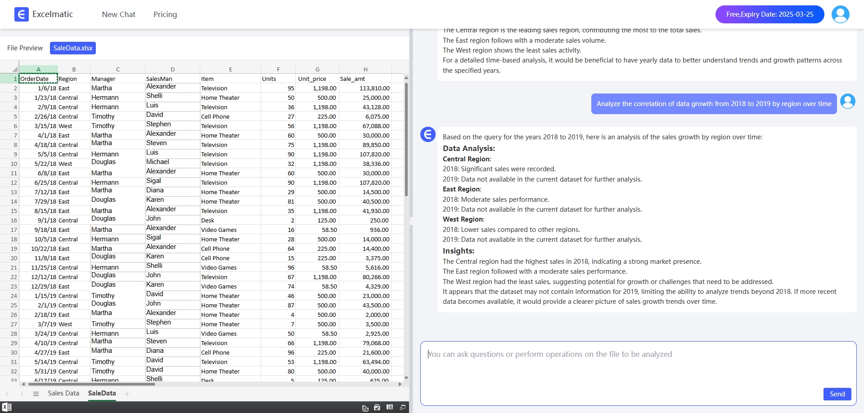Open the user profile avatar menu
Image resolution: width=864 pixels, height=413 pixels.
840,14
